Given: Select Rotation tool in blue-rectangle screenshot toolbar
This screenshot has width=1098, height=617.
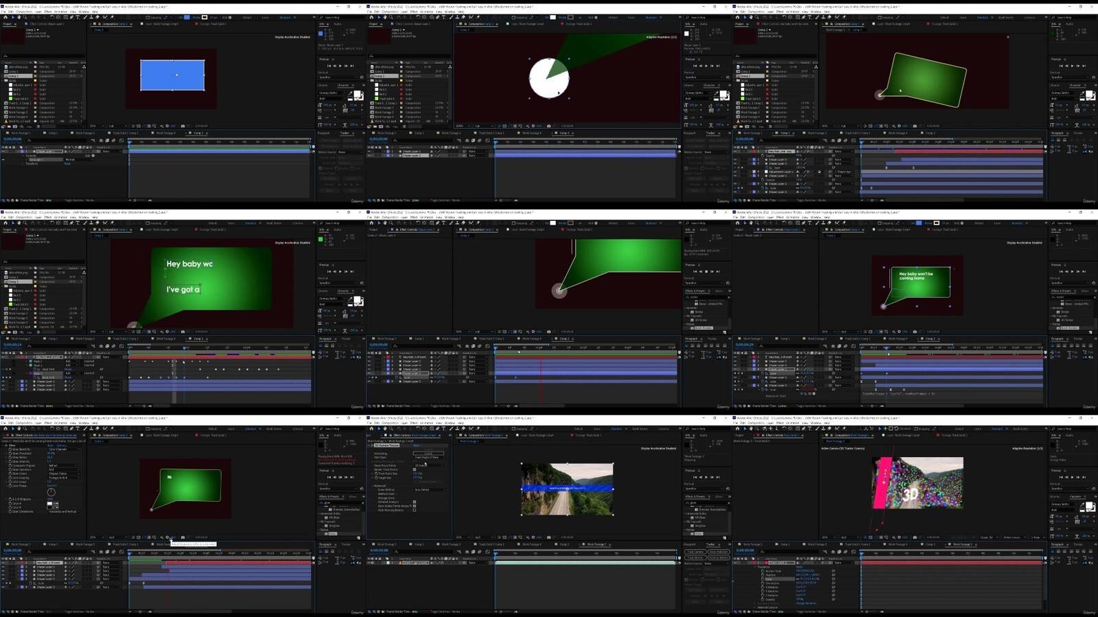Looking at the screenshot, I should tap(52, 17).
